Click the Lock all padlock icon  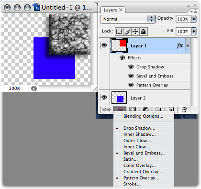144,32
